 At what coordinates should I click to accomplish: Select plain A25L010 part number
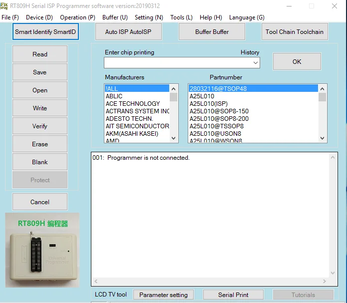click(254, 96)
